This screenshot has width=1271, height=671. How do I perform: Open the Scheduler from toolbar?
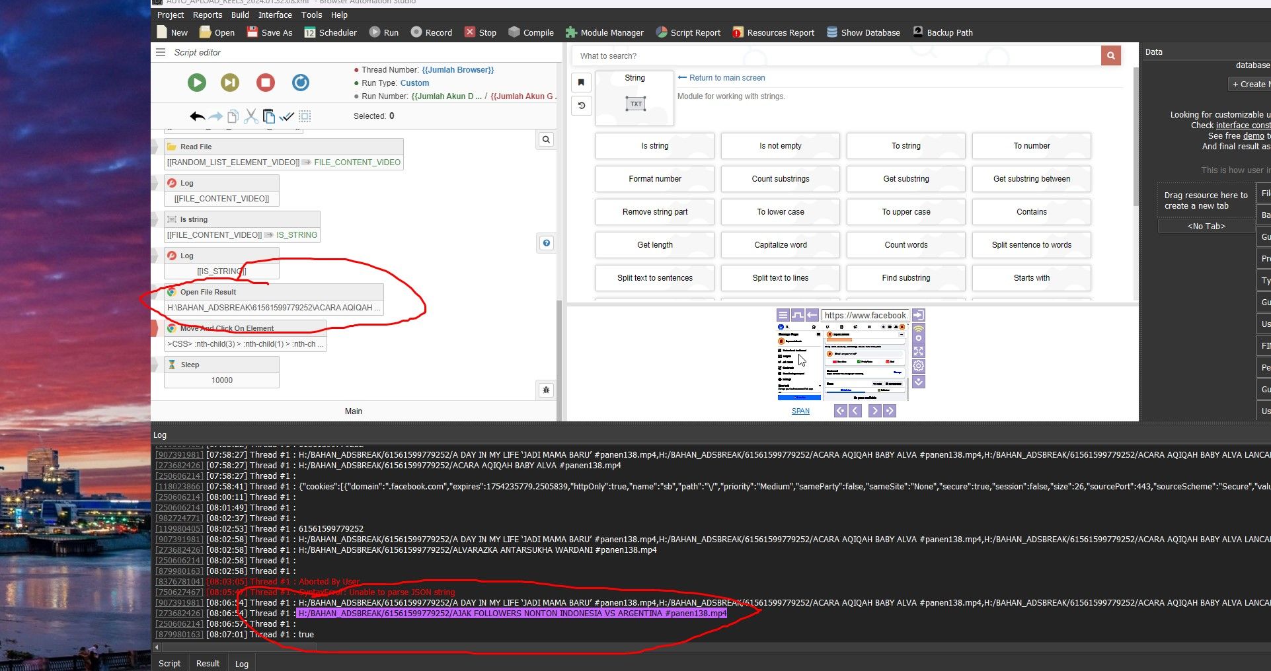[x=330, y=32]
